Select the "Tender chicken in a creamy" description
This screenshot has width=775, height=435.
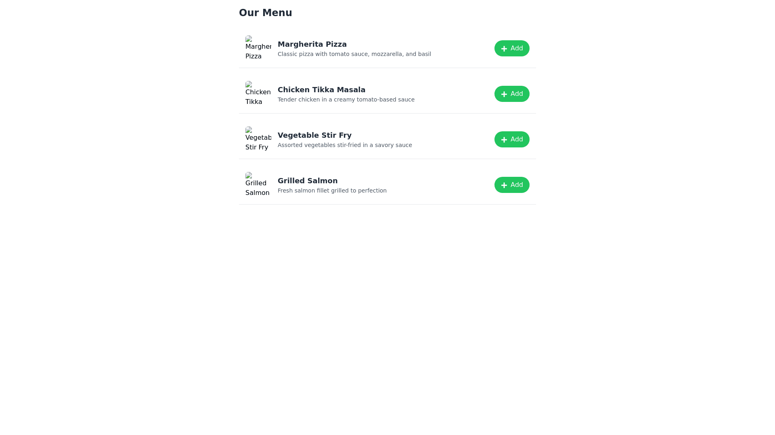[x=346, y=99]
